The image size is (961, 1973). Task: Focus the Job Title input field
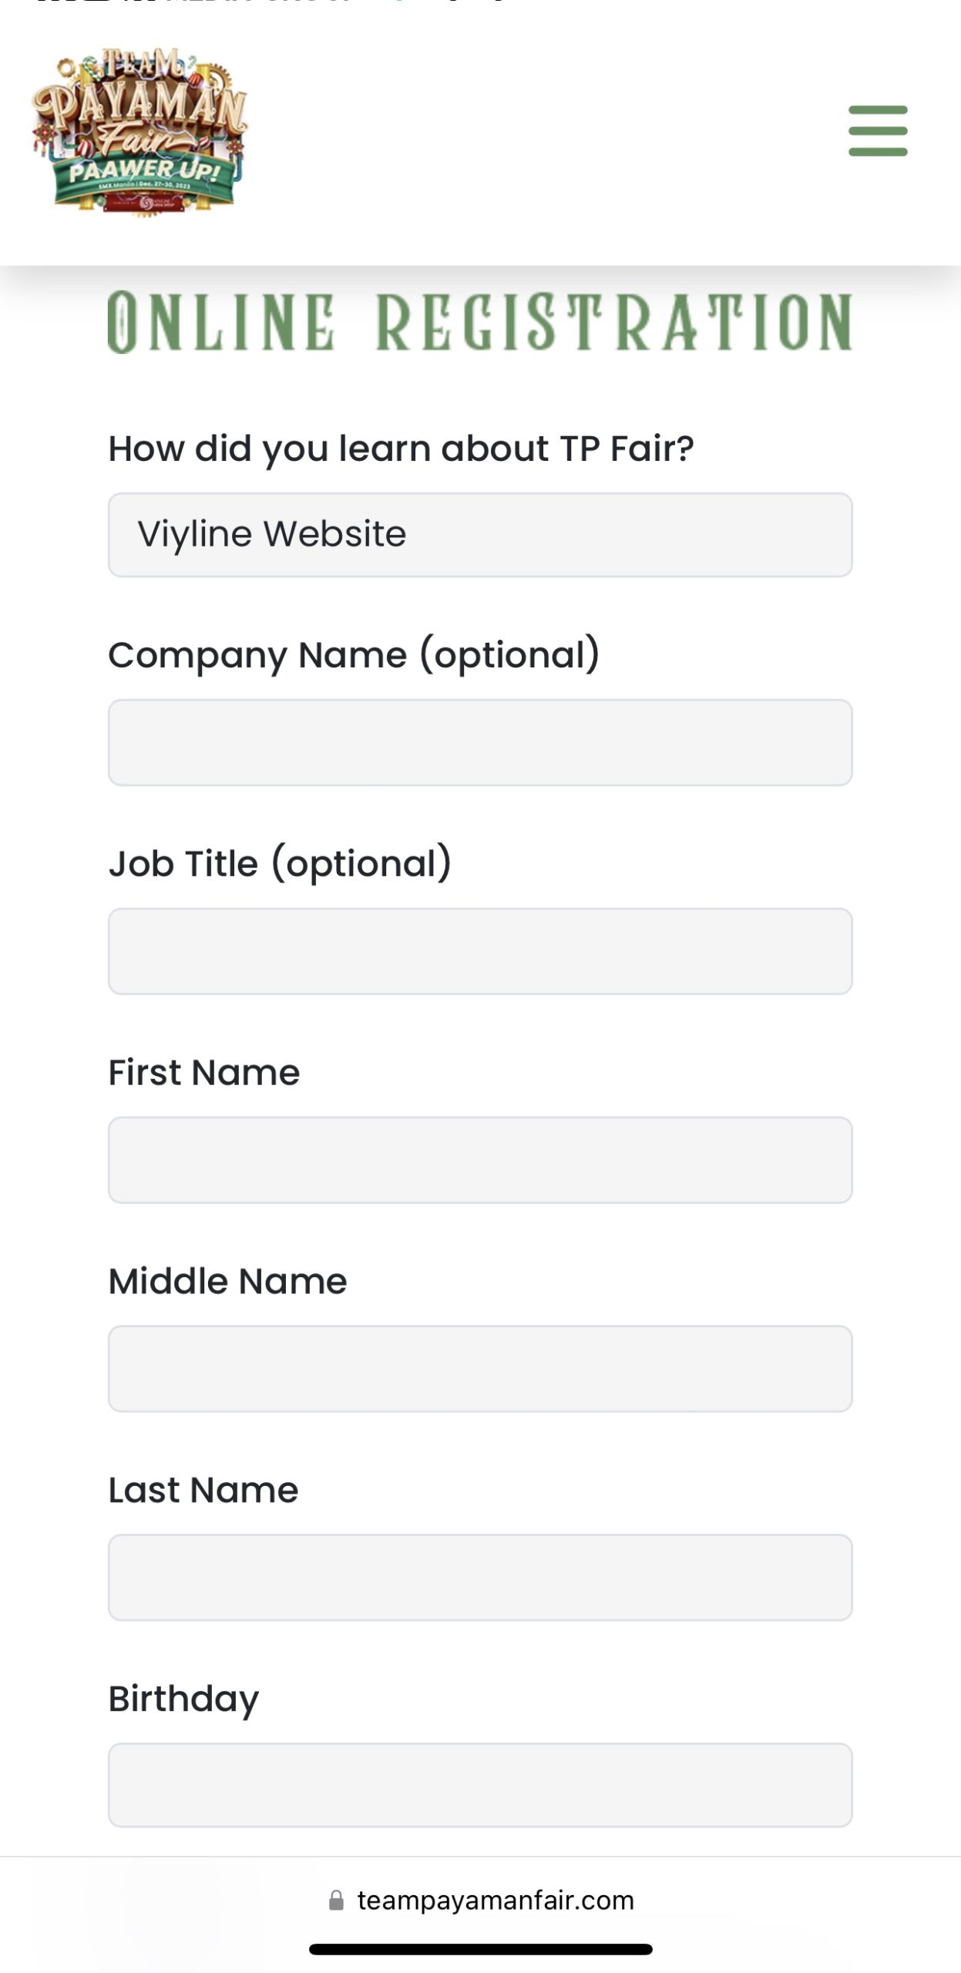click(479, 951)
